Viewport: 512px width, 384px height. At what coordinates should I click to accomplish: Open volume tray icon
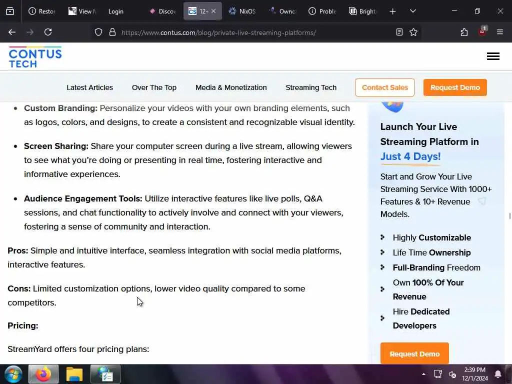pyautogui.click(x=452, y=374)
